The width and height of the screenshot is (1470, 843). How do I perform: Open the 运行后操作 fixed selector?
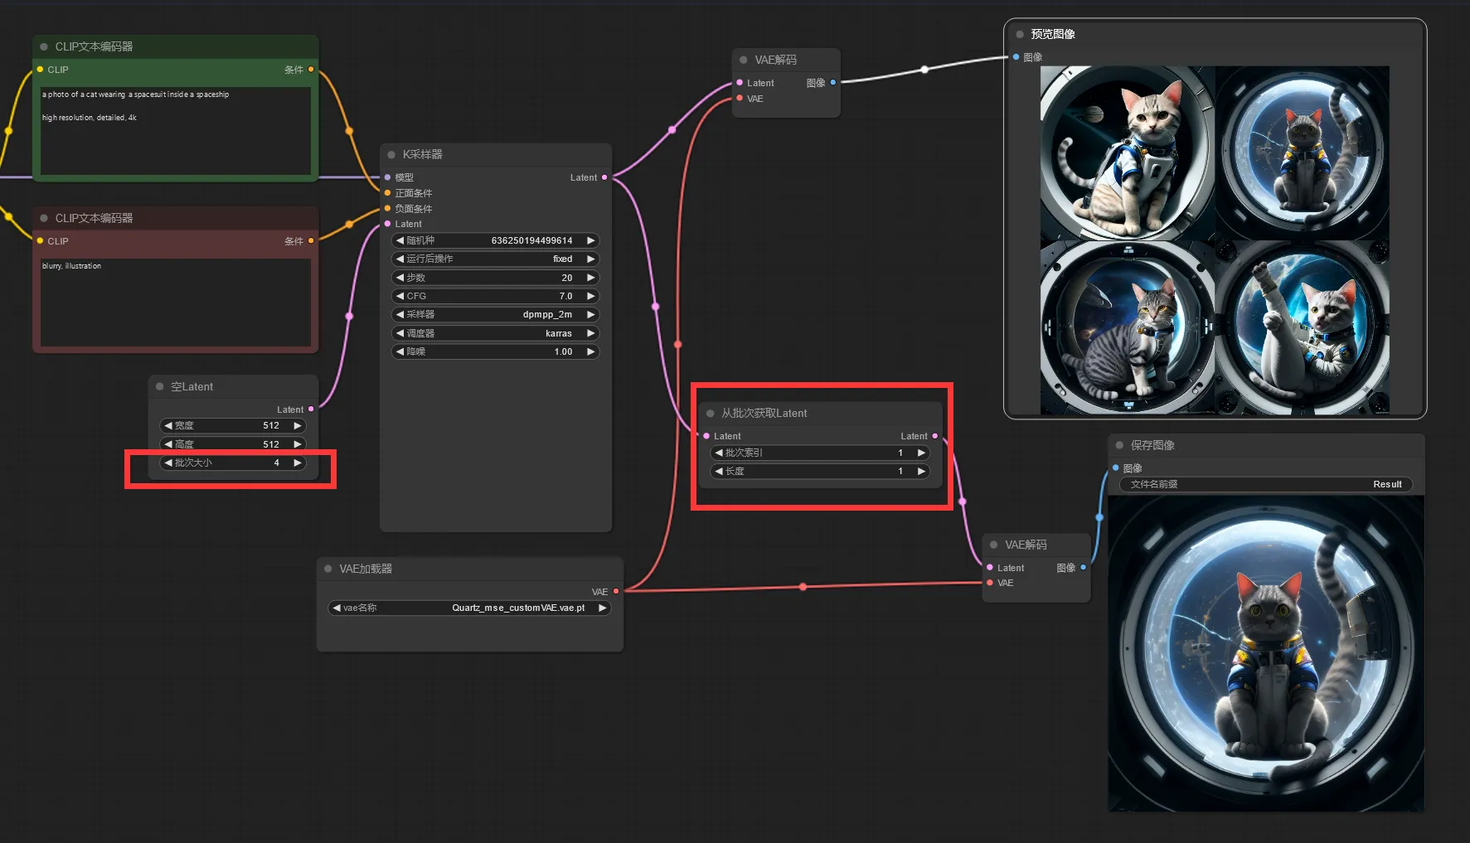pos(496,259)
